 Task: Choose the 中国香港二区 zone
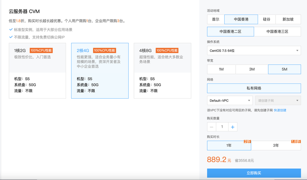pyautogui.click(x=230, y=31)
